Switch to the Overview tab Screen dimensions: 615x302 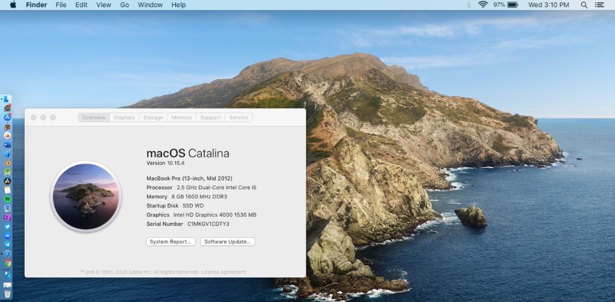(x=94, y=117)
